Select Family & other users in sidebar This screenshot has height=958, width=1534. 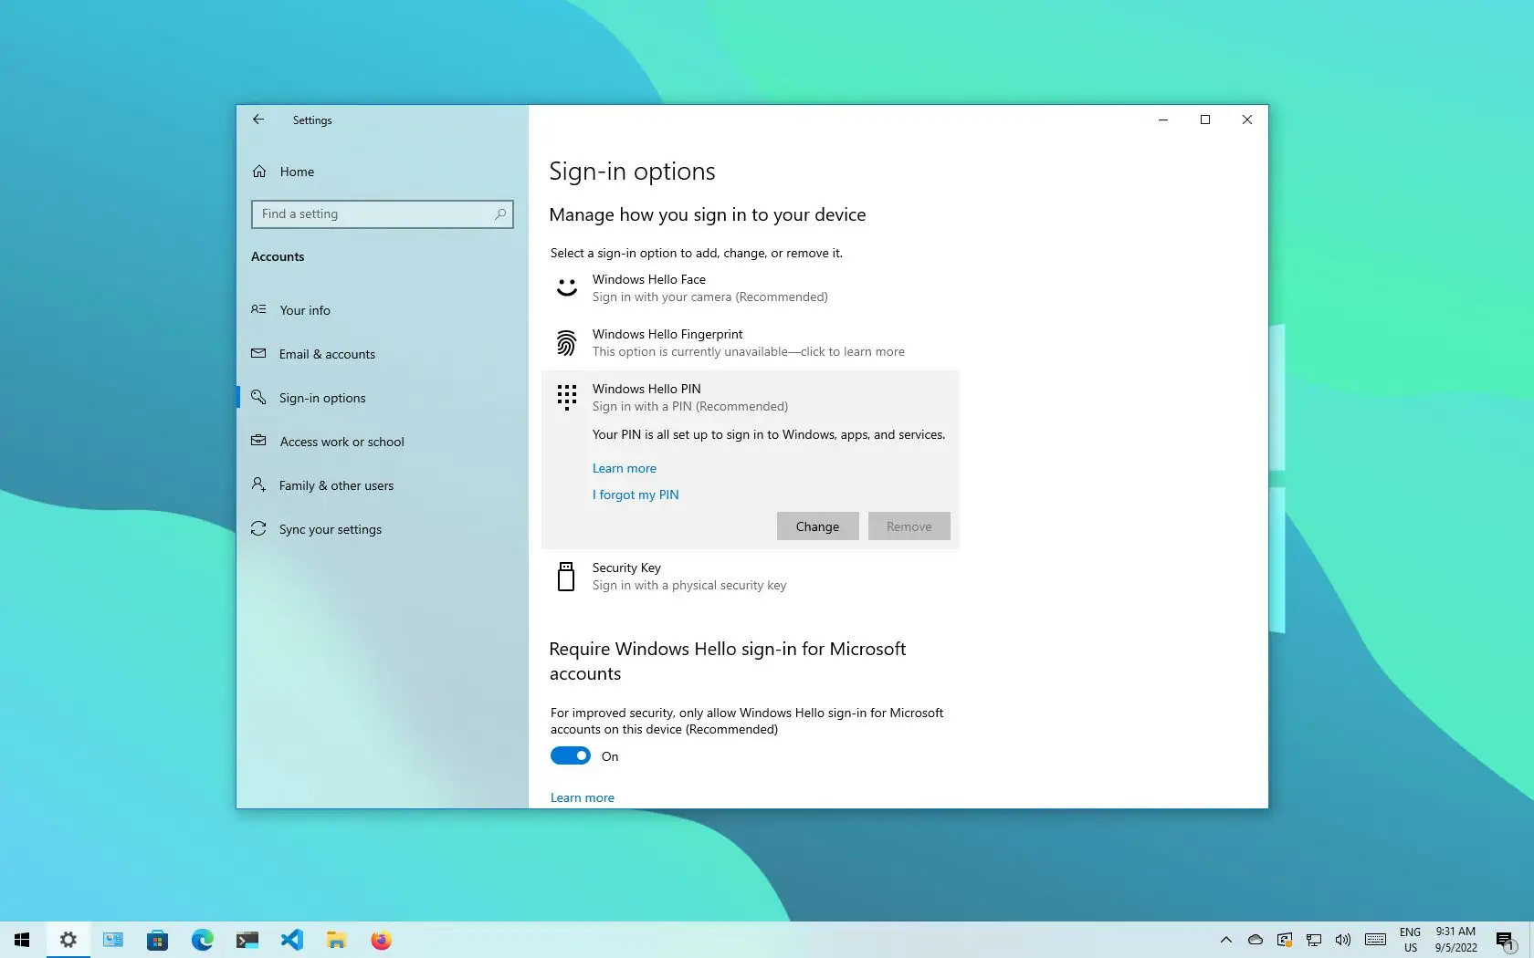(336, 485)
